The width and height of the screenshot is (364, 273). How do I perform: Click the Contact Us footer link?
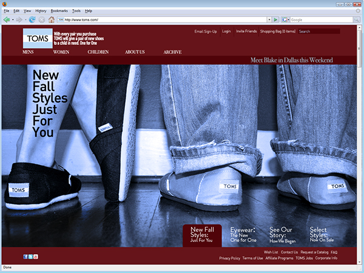pyautogui.click(x=289, y=252)
